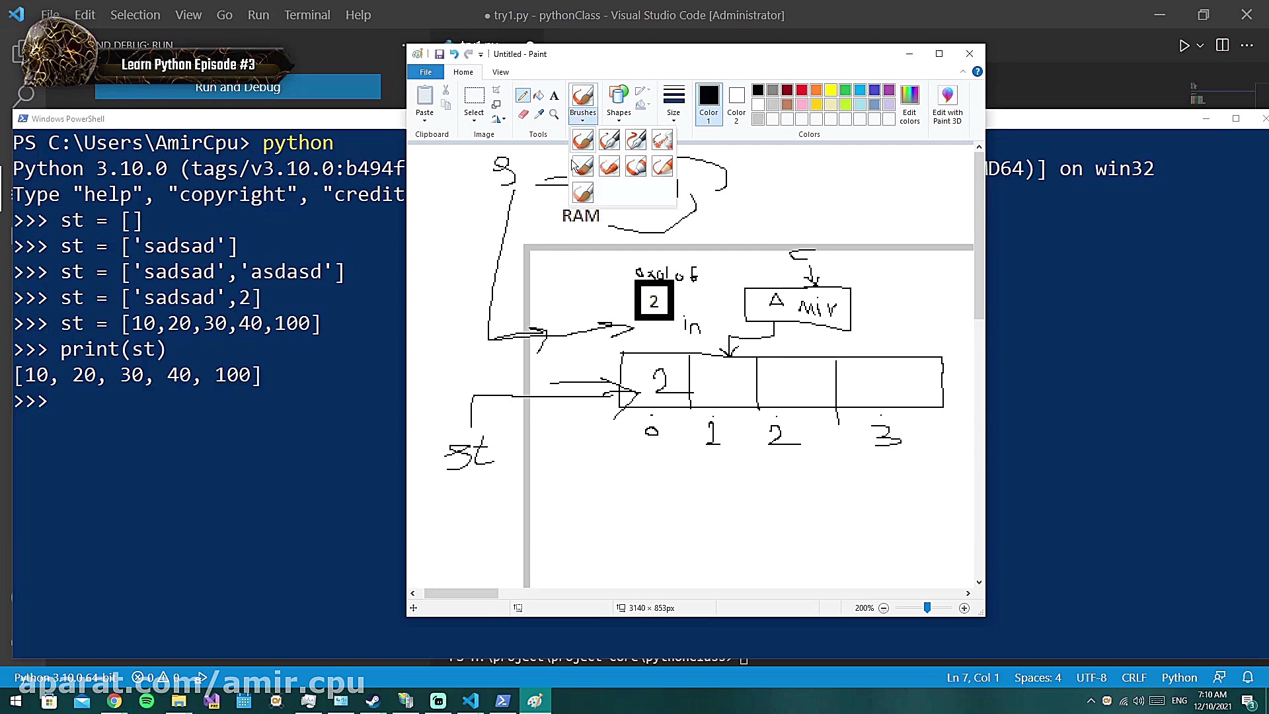Click the zoom in plus button in Paint
The image size is (1269, 714).
pyautogui.click(x=964, y=608)
